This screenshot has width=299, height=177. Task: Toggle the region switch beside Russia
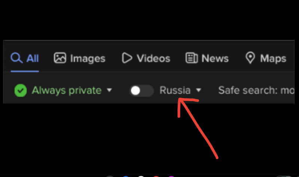tap(141, 91)
